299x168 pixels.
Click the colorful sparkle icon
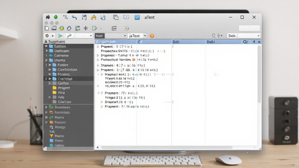tap(127, 28)
